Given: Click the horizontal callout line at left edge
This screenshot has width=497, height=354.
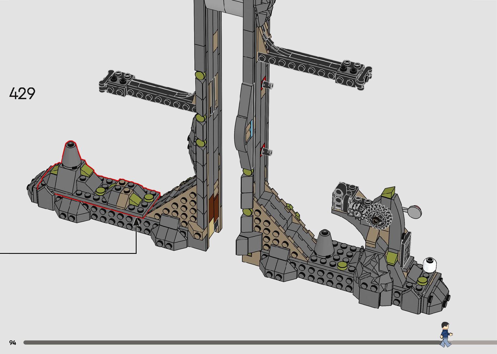Looking at the screenshot, I should tap(65, 253).
